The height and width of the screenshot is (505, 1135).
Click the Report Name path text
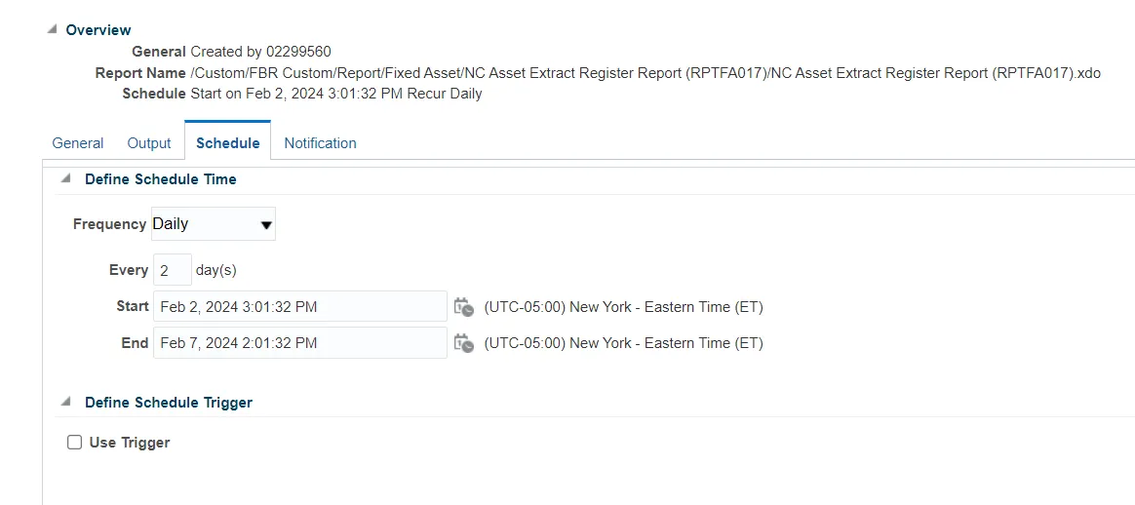pos(646,73)
